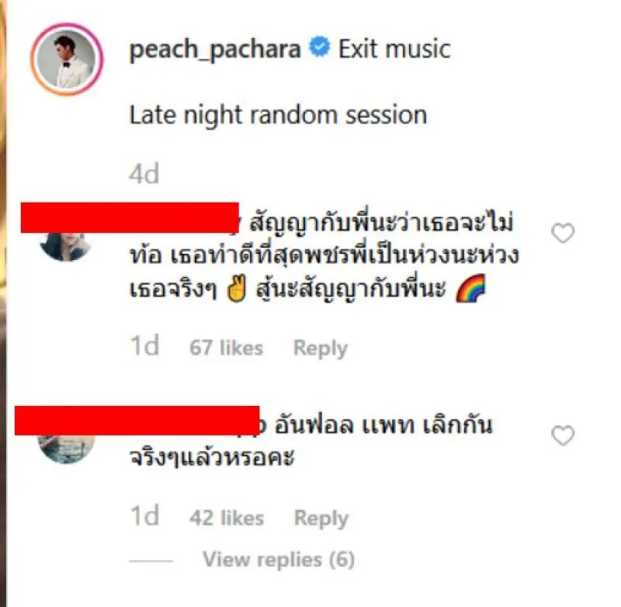Click the first redacted commenter username

point(130,217)
